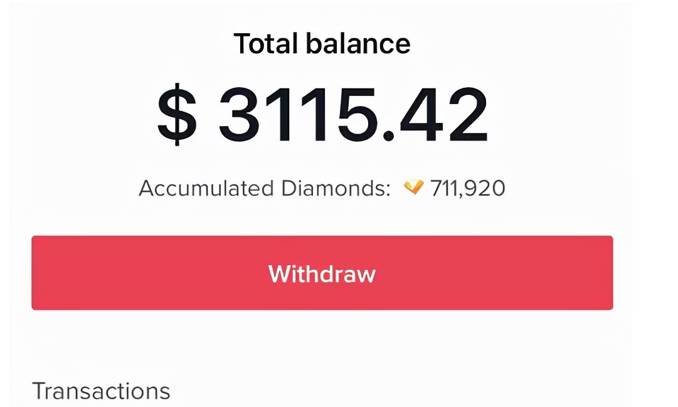The width and height of the screenshot is (678, 407).
Task: Withdraw the total balance
Action: click(322, 273)
